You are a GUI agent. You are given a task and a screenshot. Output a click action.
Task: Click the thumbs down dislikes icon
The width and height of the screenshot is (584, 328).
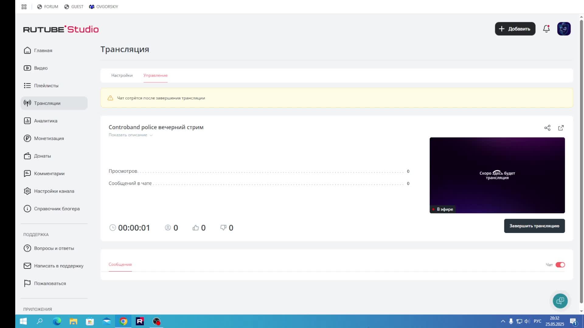coord(223,228)
